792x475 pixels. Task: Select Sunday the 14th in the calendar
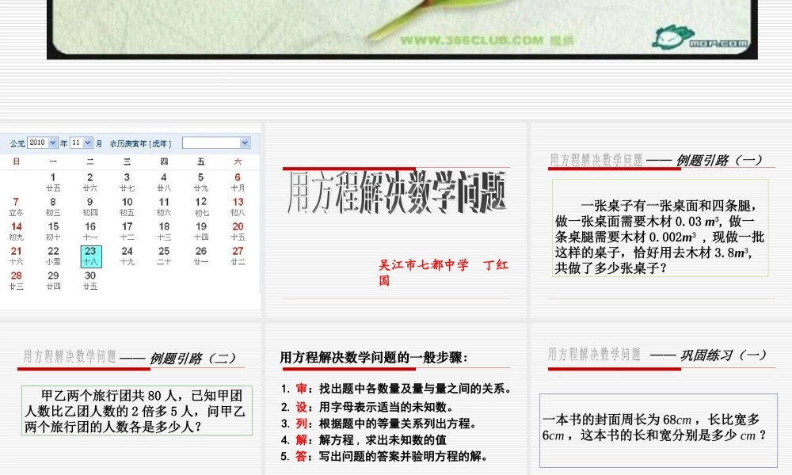pos(16,231)
